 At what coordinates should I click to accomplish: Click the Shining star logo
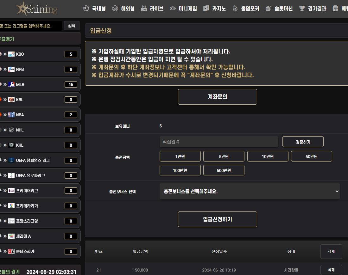37,9
